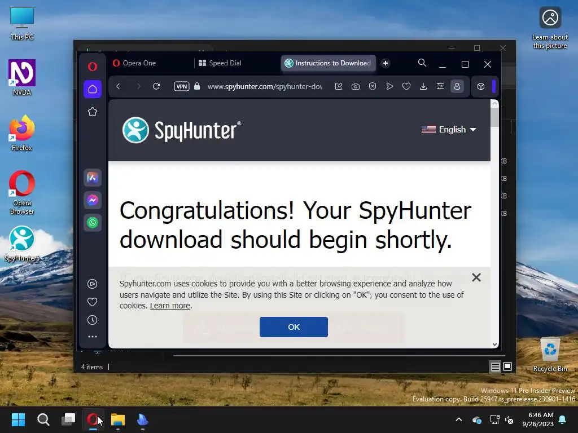Click the page scrollbar down arrow
The image size is (578, 433).
pos(494,344)
